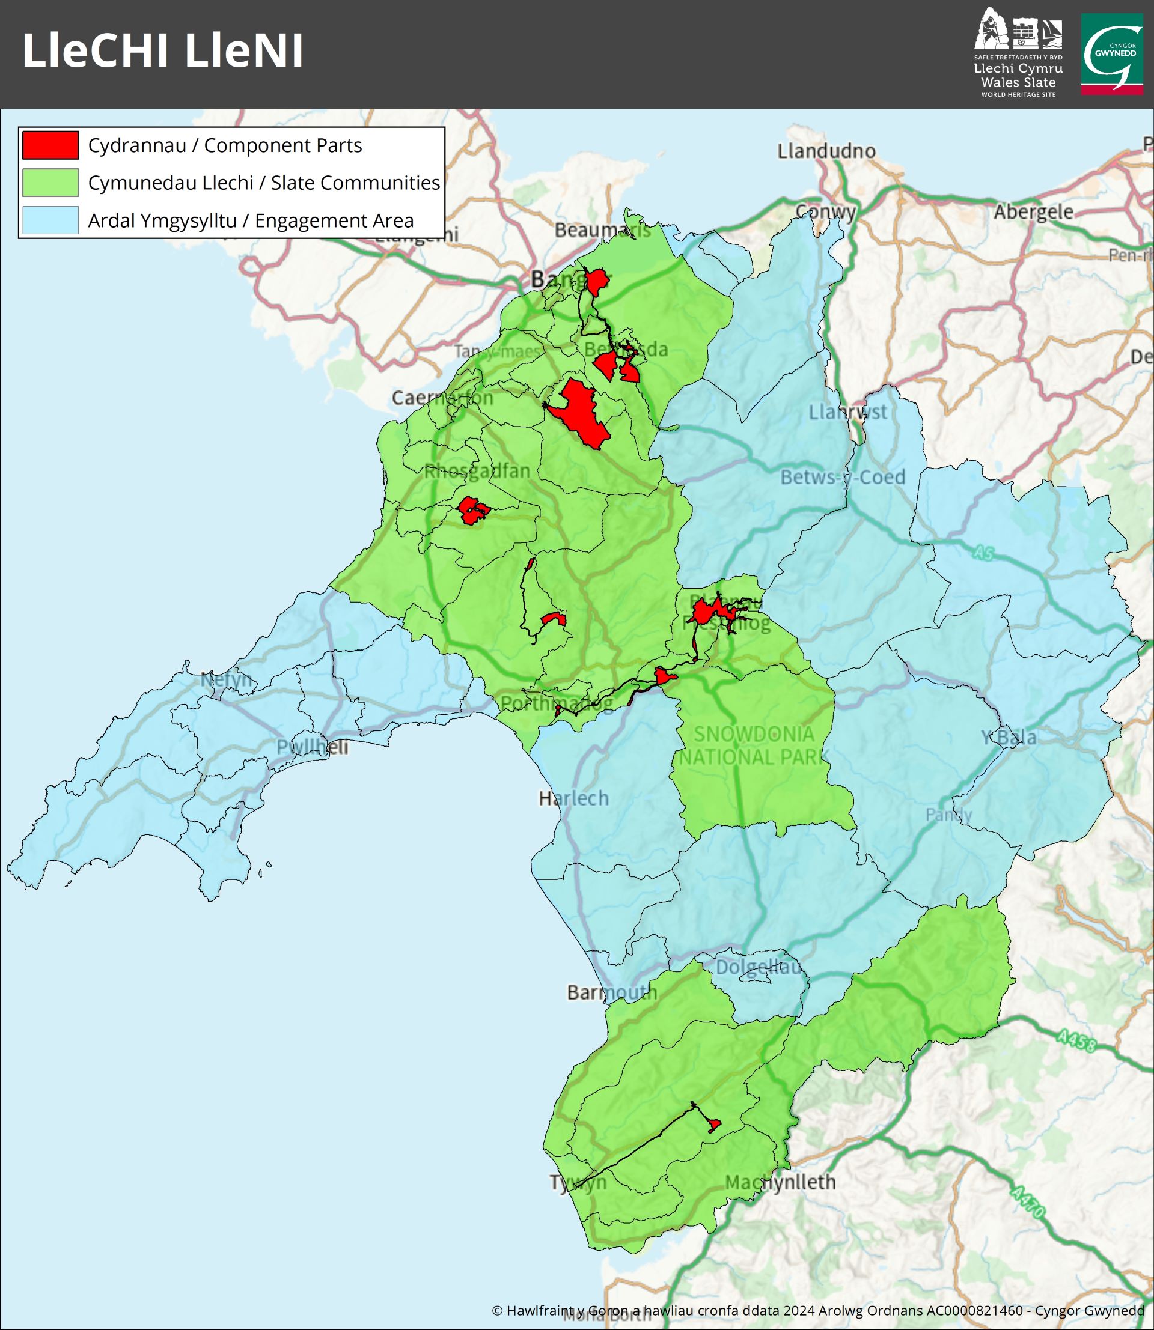Select the green Slate Communities color swatch
This screenshot has width=1154, height=1330.
coord(49,182)
